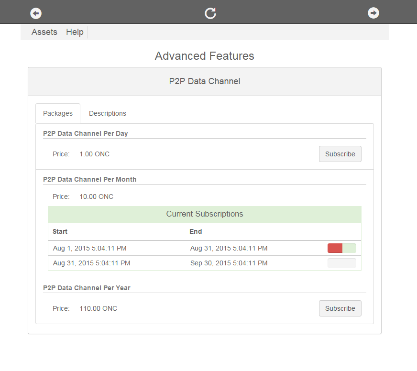Select the Sep 30, 2015 end date cell
The image size is (417, 371).
[x=229, y=263]
